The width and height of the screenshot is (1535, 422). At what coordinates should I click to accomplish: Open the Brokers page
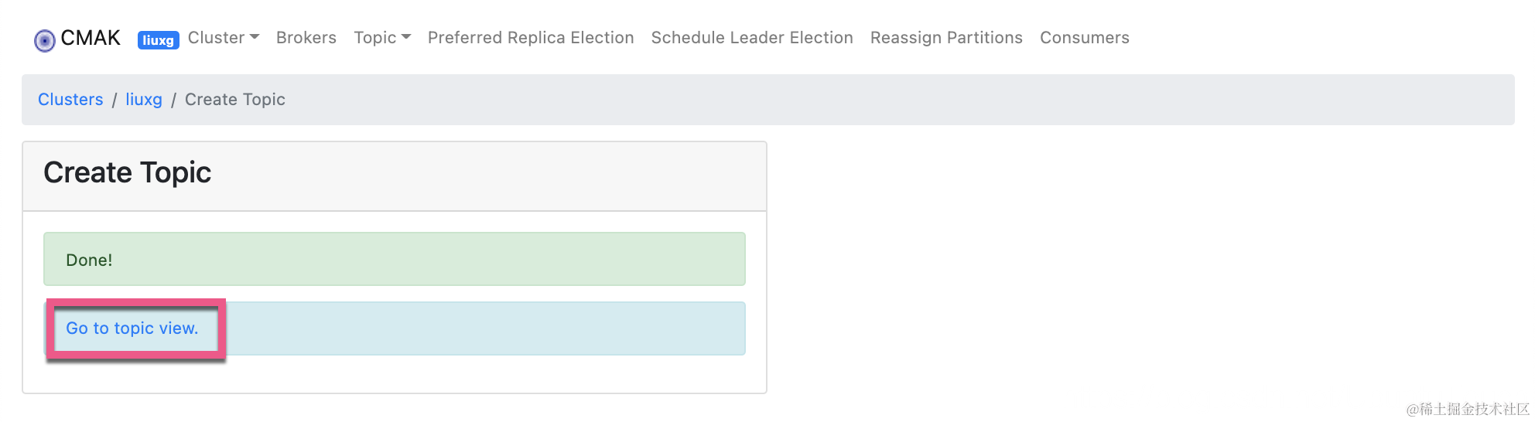pos(306,38)
